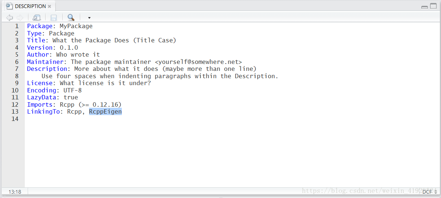Click the highlighted RcppEigen text
441x198 pixels.
point(105,111)
